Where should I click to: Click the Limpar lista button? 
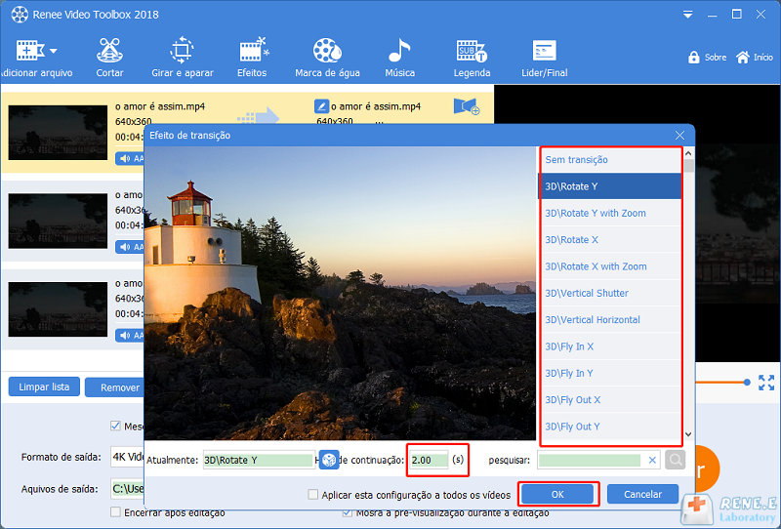[x=44, y=387]
